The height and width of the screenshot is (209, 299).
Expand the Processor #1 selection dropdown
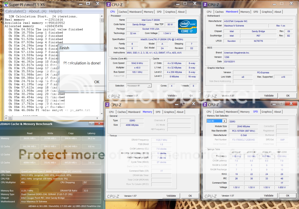pyautogui.click(x=139, y=86)
